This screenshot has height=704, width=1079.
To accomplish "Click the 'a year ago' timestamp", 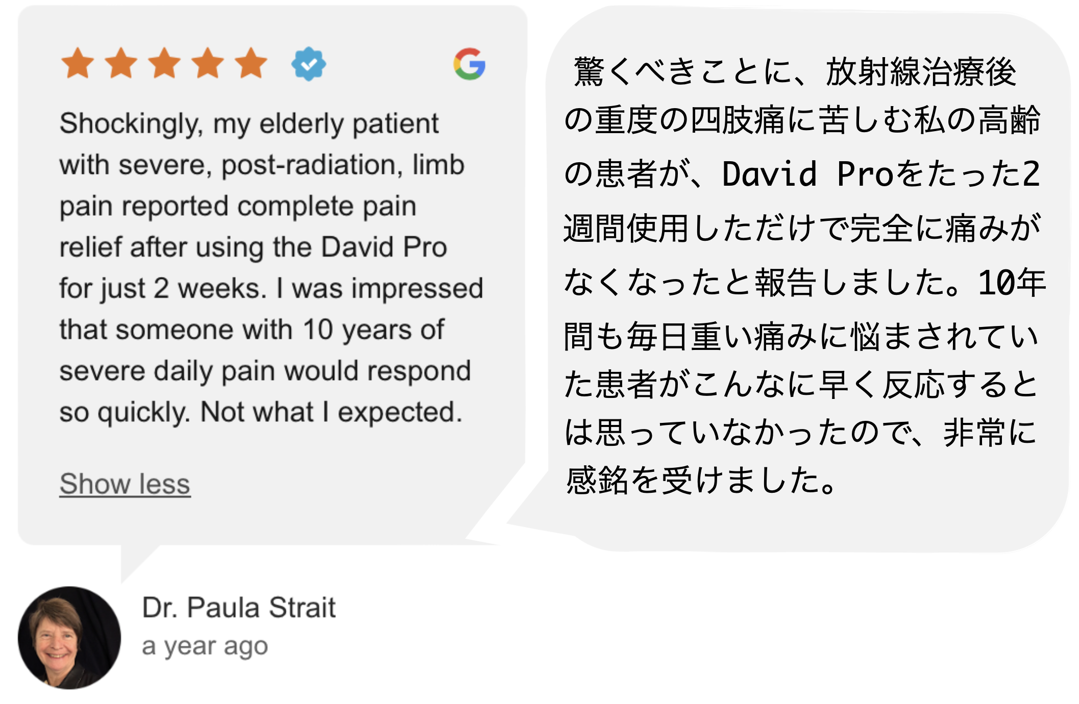I will [205, 647].
